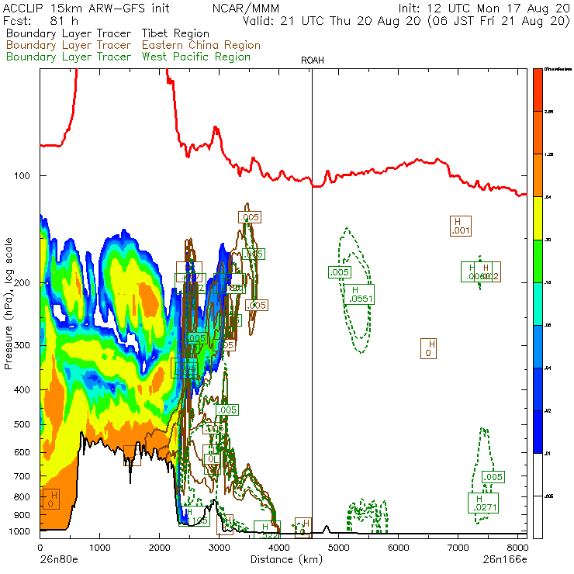Screen dimensions: 574x574
Task: Click the 'Fcst: 81 h' forecast hour text
Action: click(x=40, y=20)
